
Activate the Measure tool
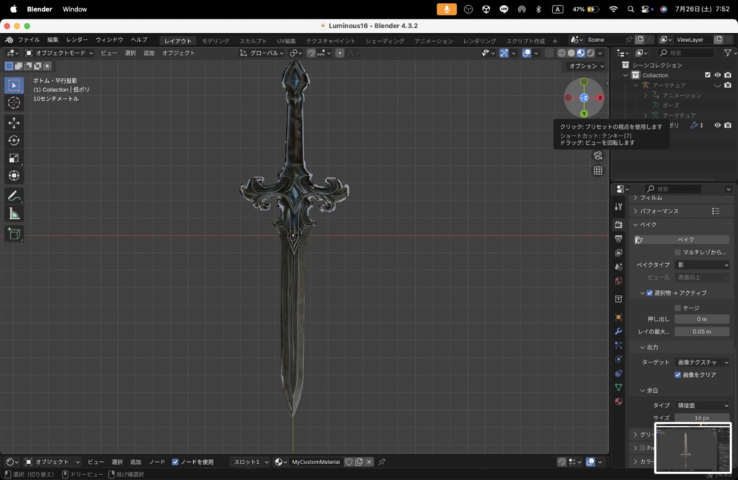14,213
